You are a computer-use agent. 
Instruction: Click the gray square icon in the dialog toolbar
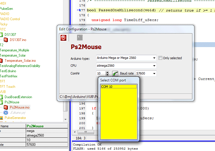point(80,38)
